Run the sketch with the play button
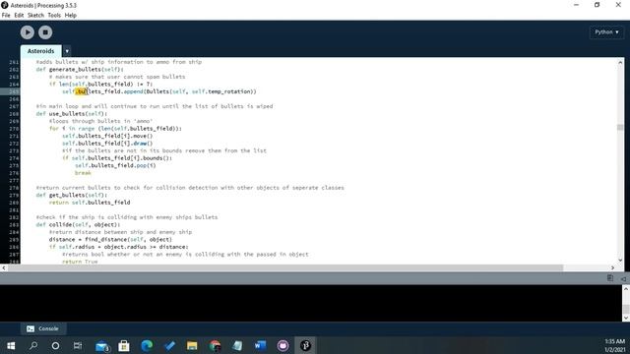 28,32
